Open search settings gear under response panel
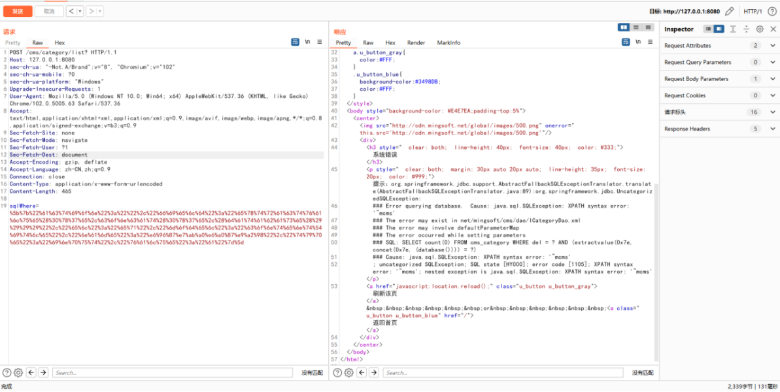 [348, 372]
